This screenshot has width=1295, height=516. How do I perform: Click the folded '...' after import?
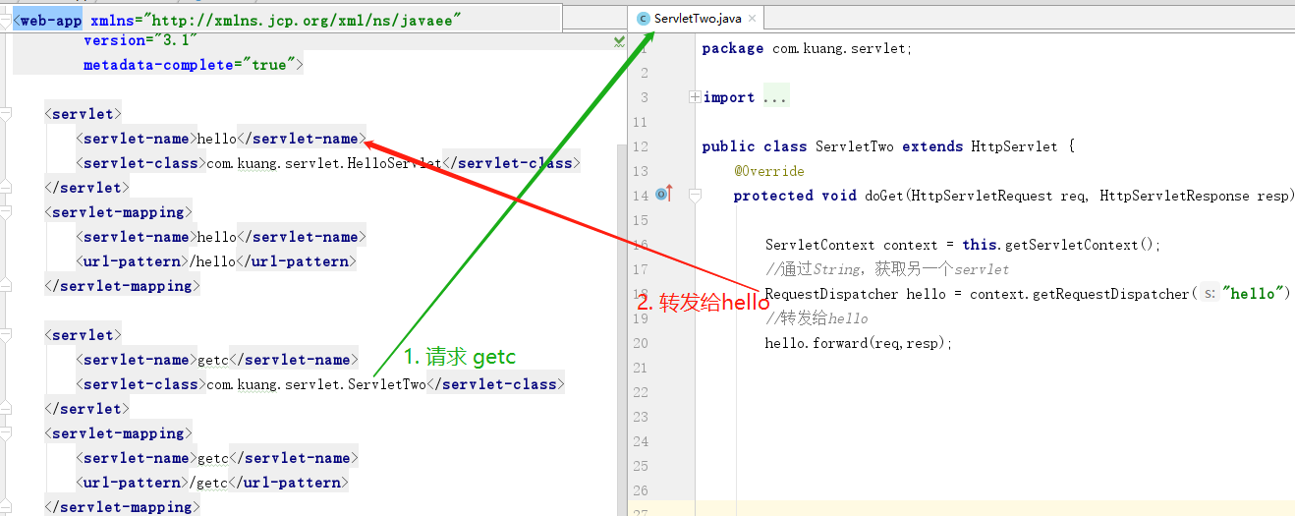coord(775,97)
